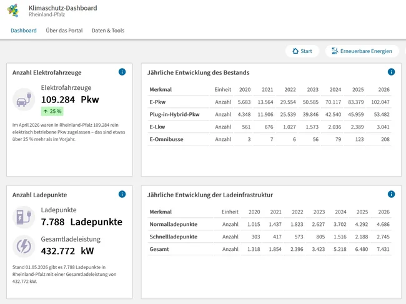Click the green 25 % increase badge
The width and height of the screenshot is (406, 304).
(x=52, y=112)
